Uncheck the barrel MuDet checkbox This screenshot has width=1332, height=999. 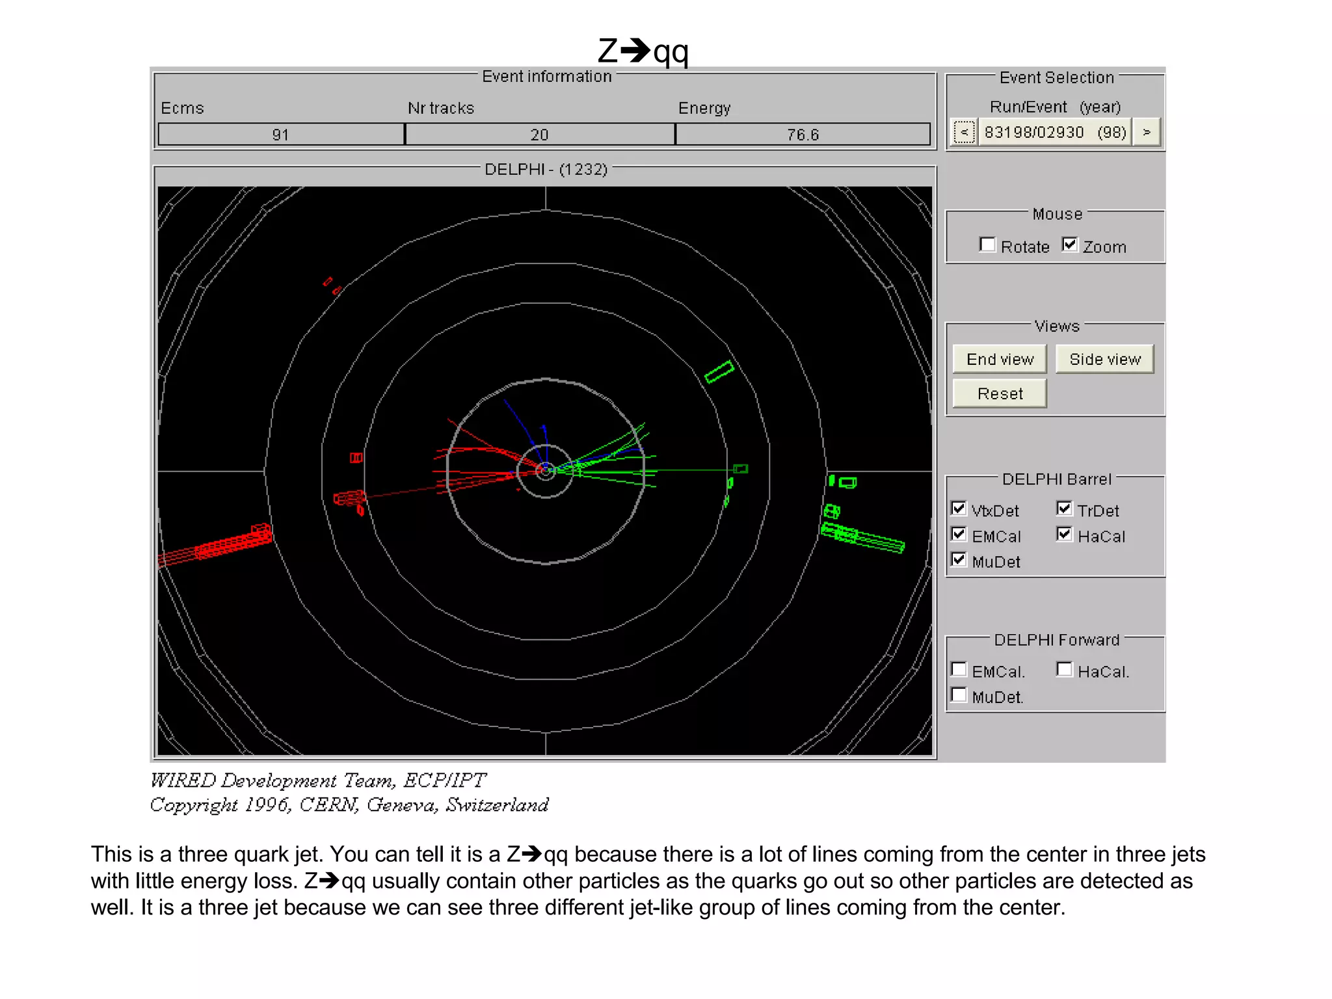[959, 560]
